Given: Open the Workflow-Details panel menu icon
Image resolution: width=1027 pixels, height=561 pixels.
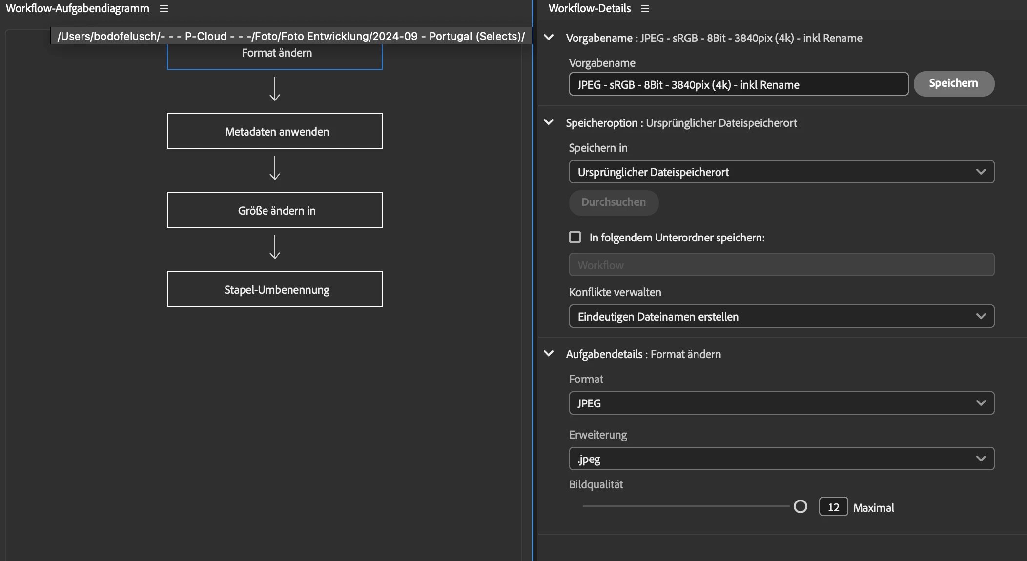Looking at the screenshot, I should tap(645, 8).
